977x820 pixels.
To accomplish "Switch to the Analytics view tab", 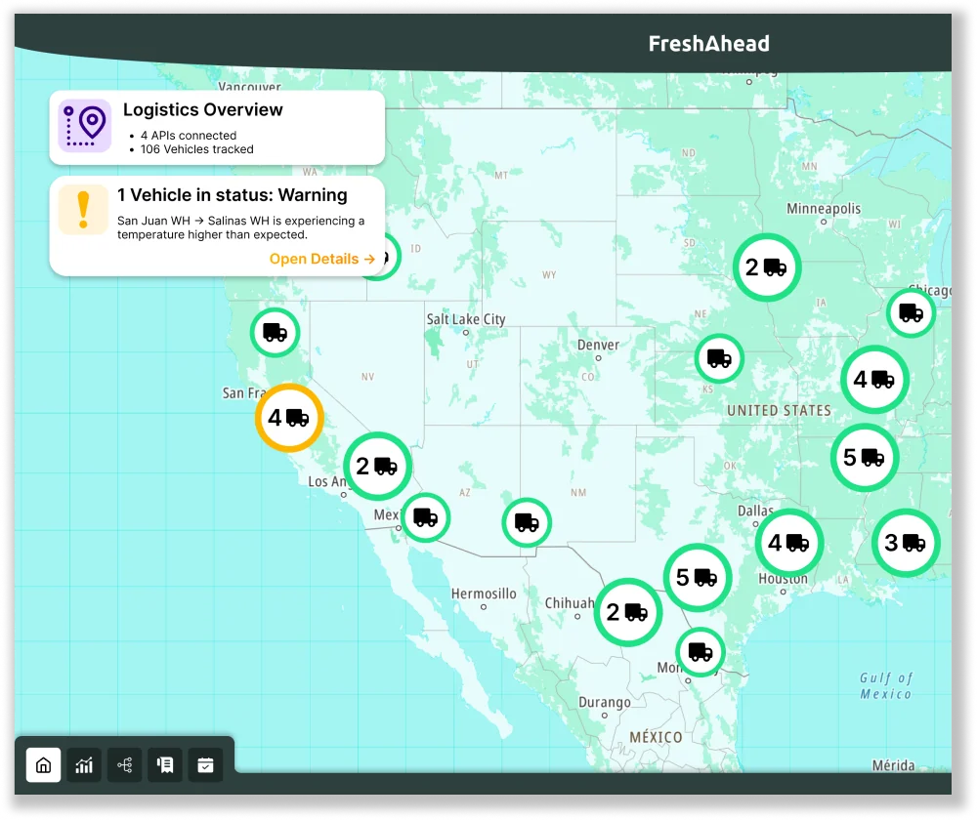I will [x=84, y=765].
